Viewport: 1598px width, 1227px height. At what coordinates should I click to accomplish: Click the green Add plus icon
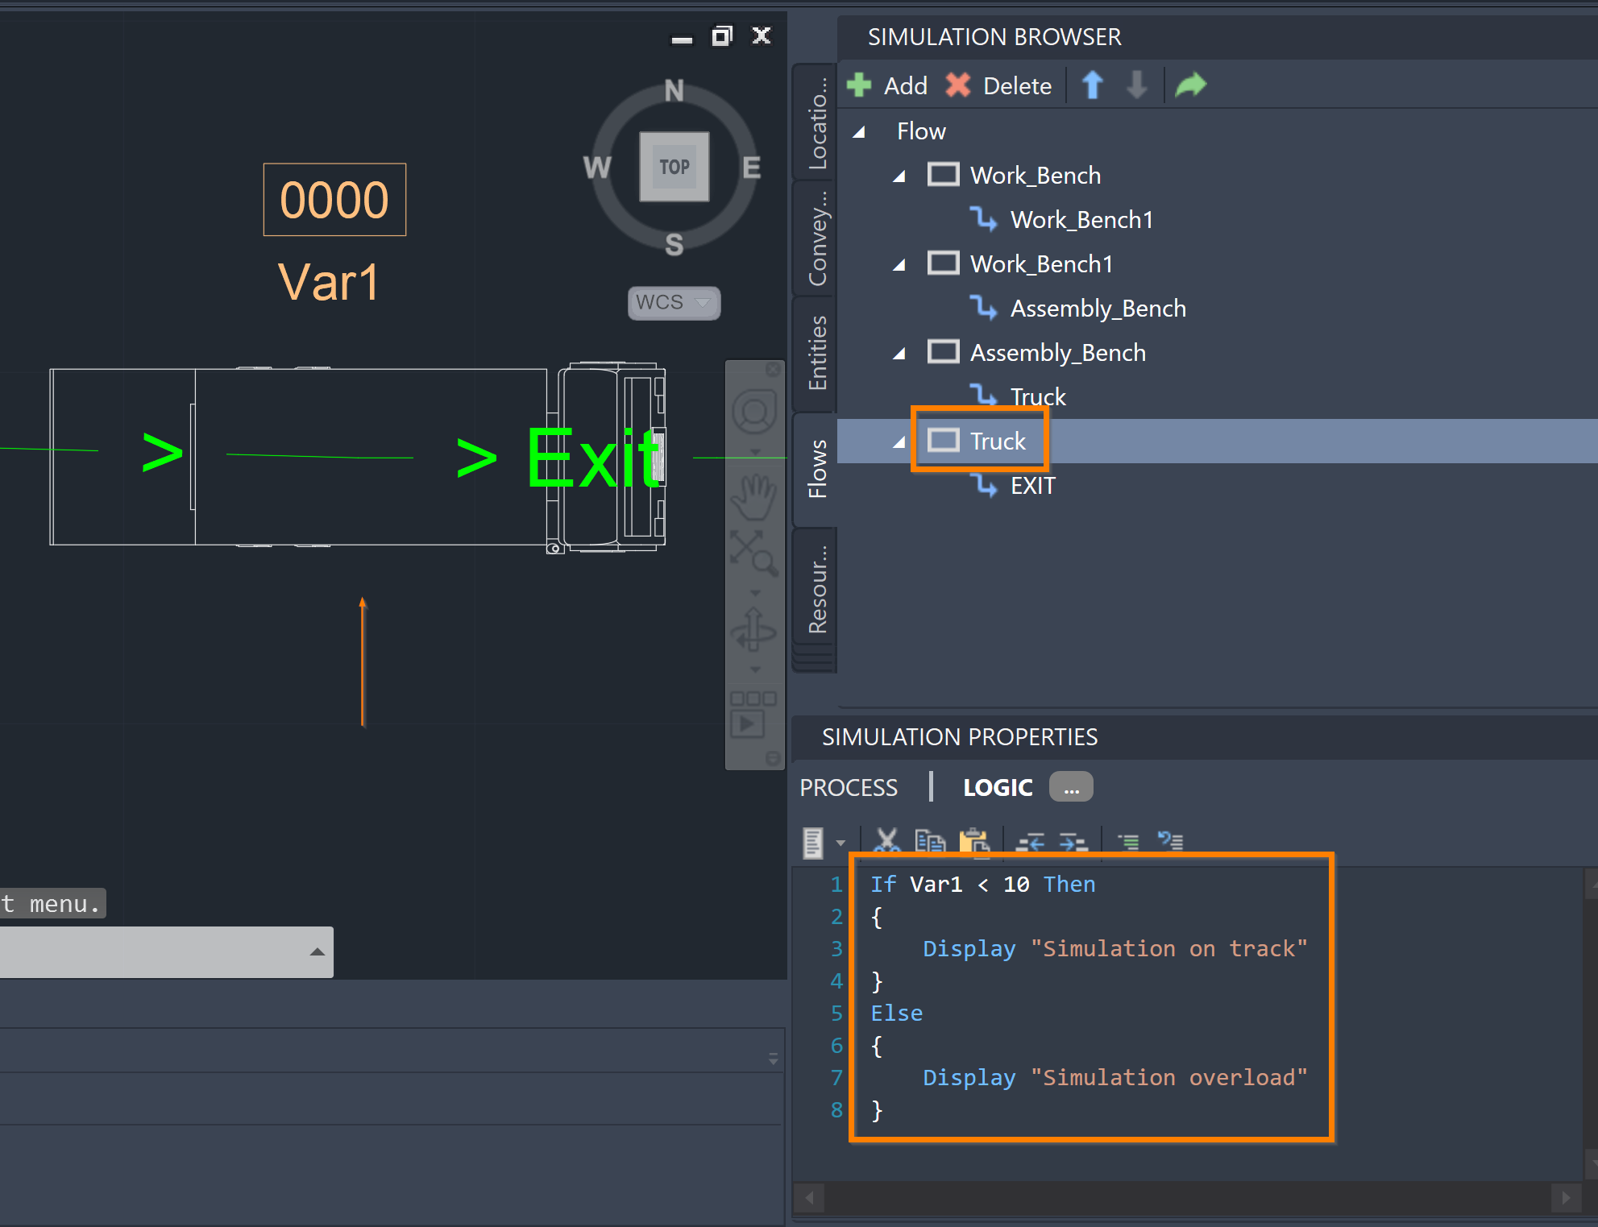(x=859, y=85)
